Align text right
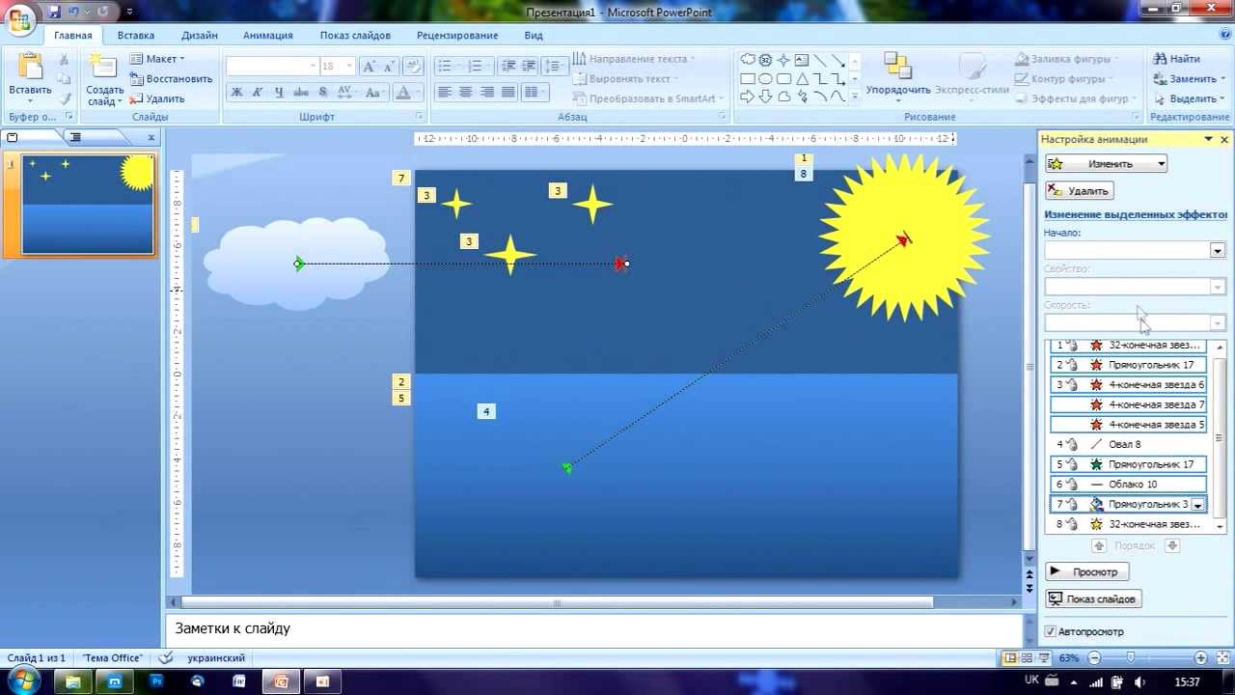The image size is (1235, 695). (x=486, y=93)
